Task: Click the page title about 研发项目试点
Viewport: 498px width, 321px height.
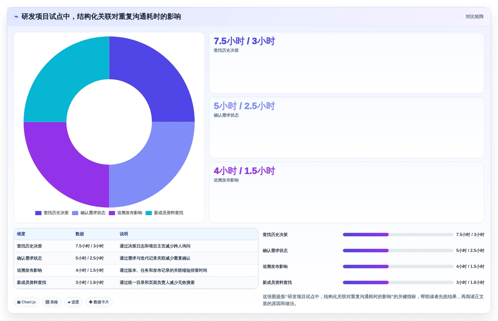Action: click(x=101, y=17)
